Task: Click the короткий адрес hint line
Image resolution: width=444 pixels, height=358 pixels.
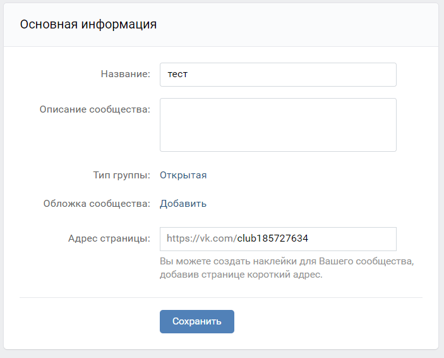Action: click(241, 275)
